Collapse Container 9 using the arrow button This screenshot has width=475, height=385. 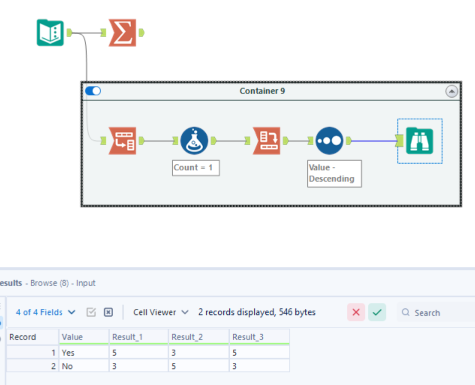[x=452, y=90]
